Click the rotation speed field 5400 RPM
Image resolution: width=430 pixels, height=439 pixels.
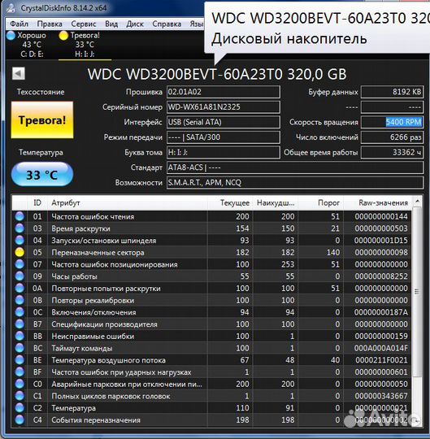pos(392,122)
